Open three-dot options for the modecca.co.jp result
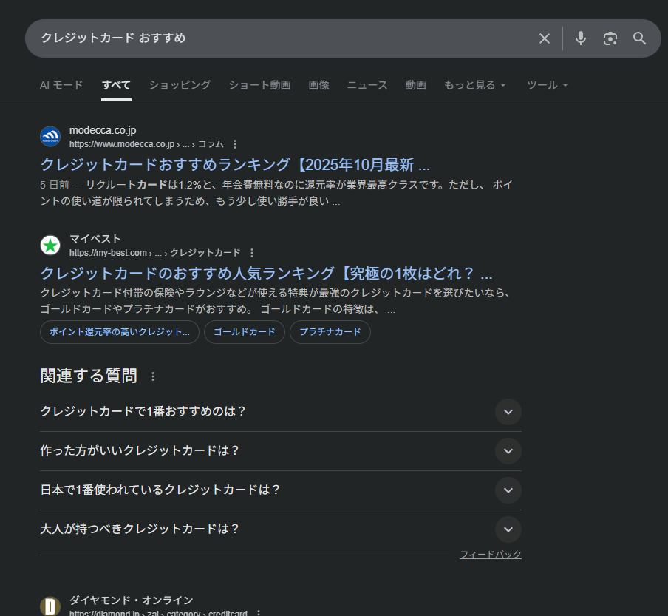This screenshot has width=668, height=616. (x=235, y=144)
